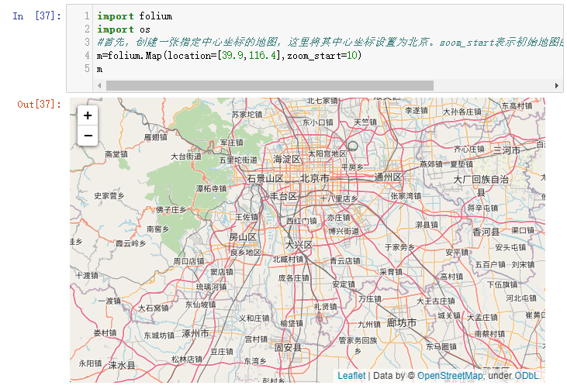Click the In [37] cell prompt
Viewport: 567px width, 389px height.
(x=36, y=16)
